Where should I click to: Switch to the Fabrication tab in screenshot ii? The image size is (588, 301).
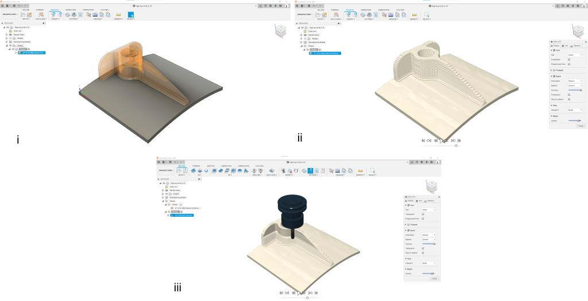[384, 10]
